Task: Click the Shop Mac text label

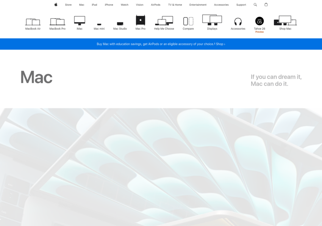Action: click(x=285, y=29)
